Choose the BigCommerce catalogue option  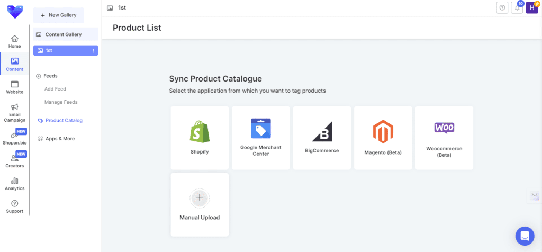click(x=322, y=138)
